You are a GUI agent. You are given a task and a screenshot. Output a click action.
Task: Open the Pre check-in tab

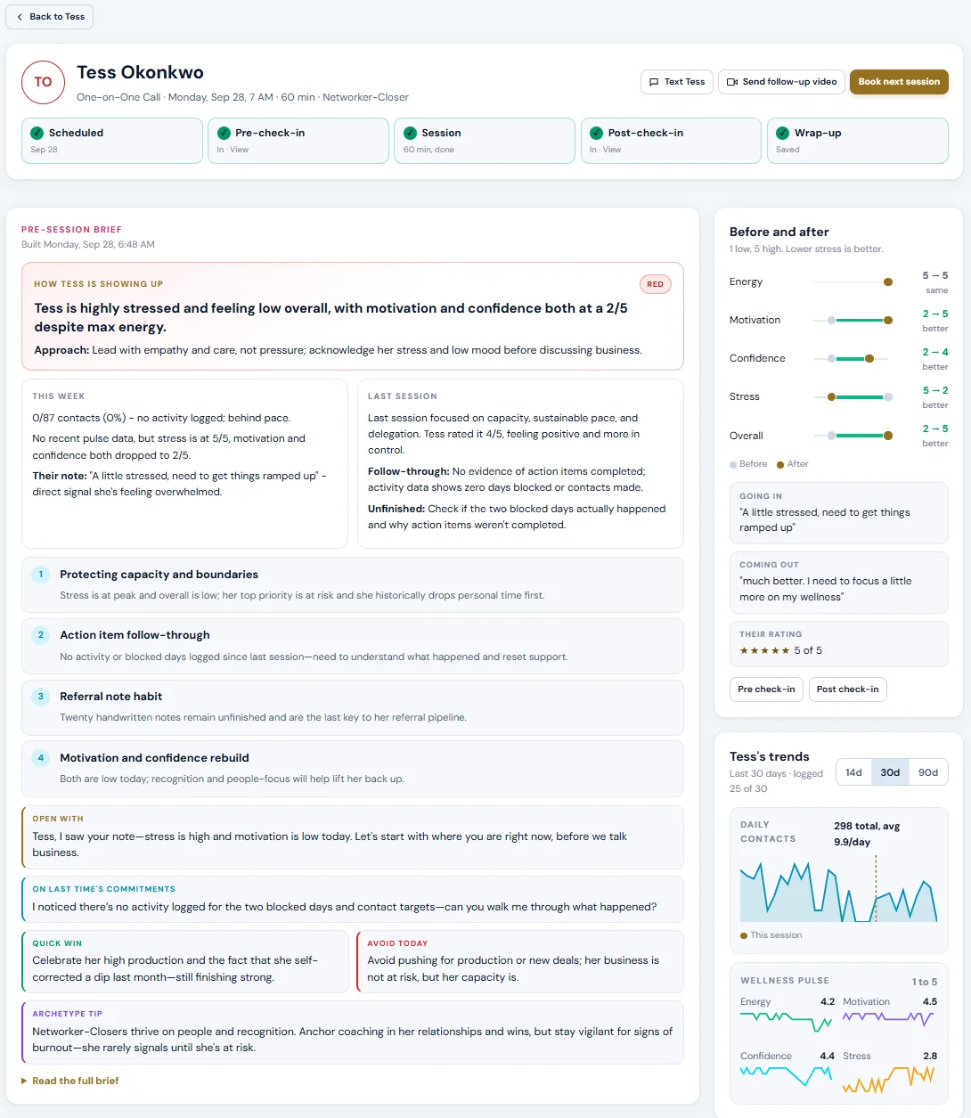pos(766,690)
